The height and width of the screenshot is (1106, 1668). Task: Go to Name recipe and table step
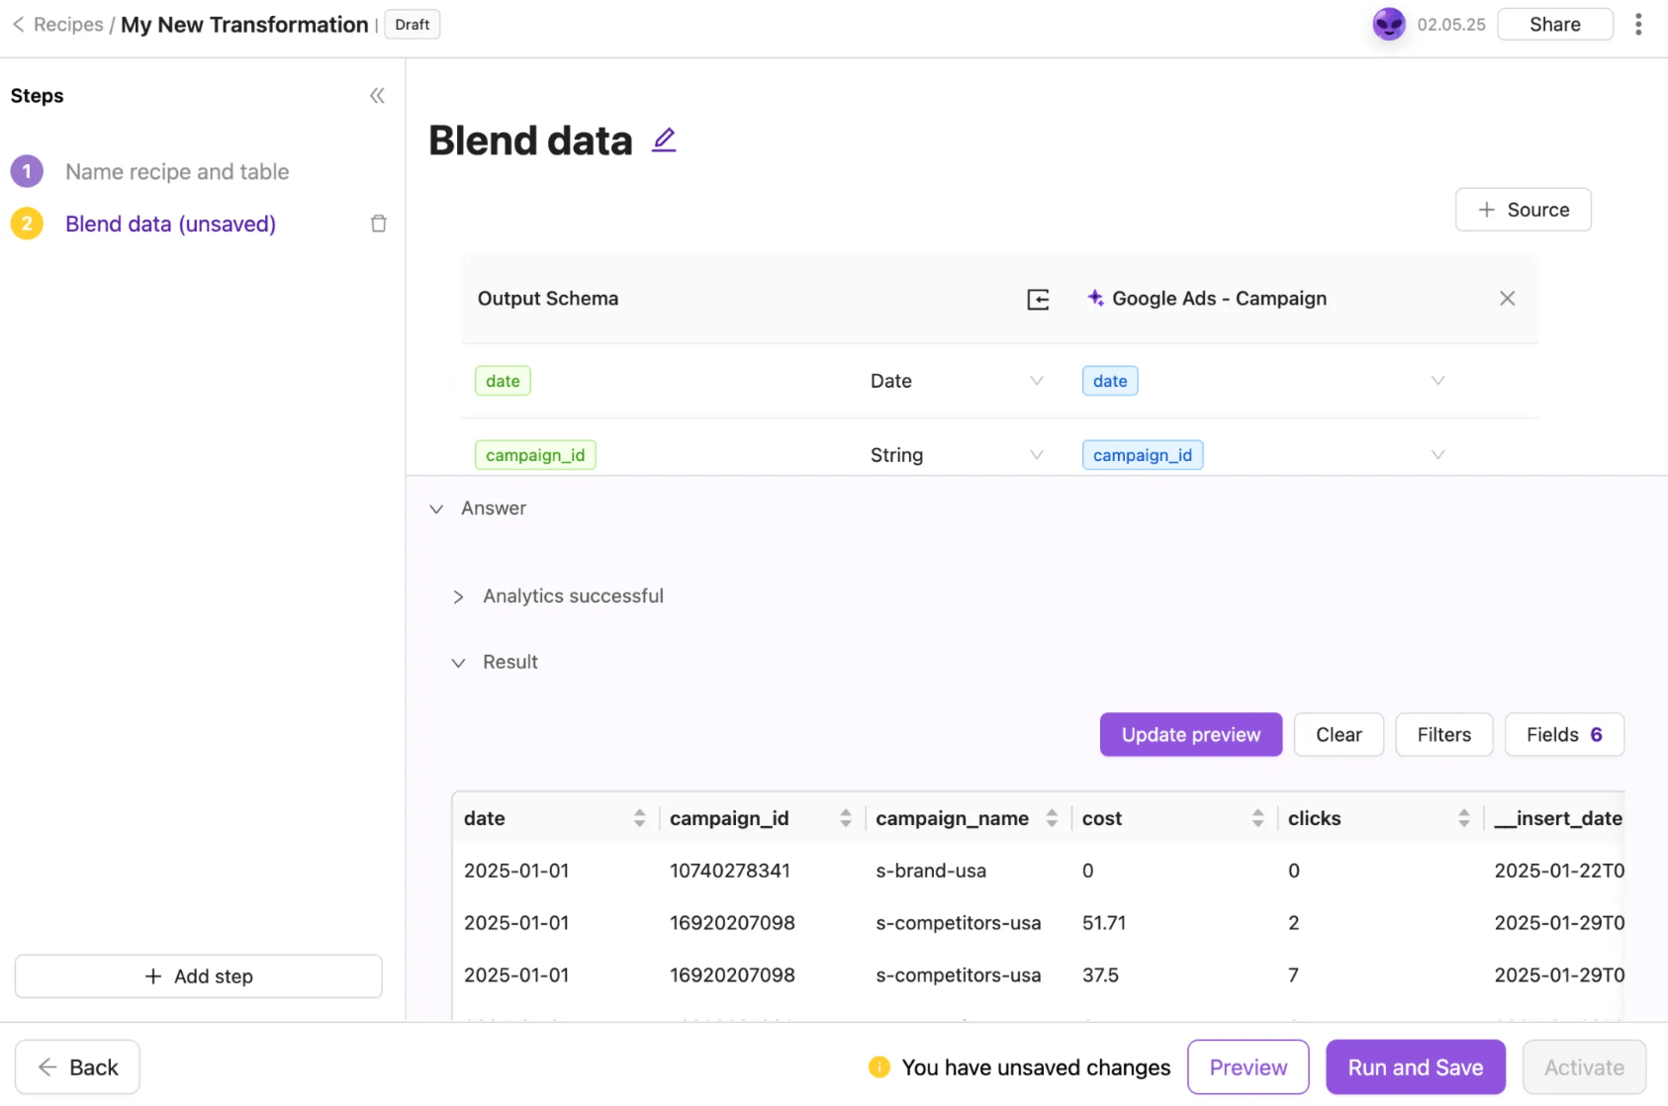(177, 172)
